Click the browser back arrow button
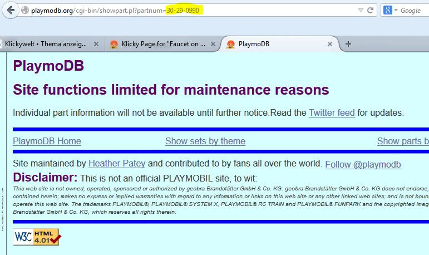 tap(11, 11)
